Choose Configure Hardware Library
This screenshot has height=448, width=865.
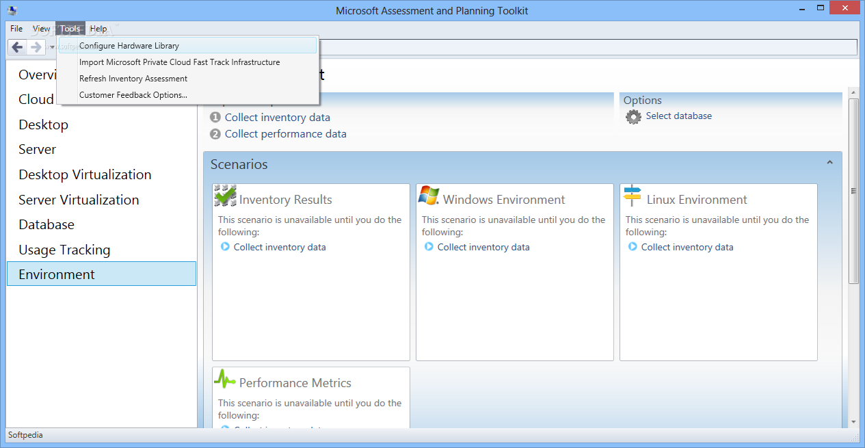[187, 46]
